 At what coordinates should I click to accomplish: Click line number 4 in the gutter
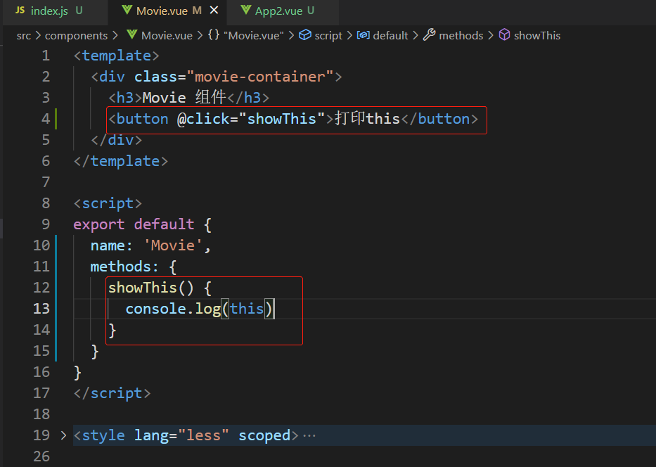pos(46,119)
